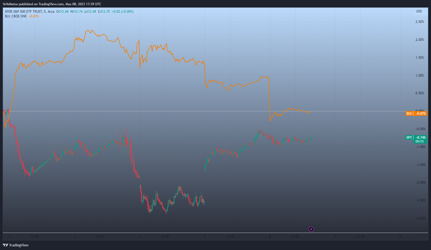Click the date label 5 on time axis

point(205,236)
